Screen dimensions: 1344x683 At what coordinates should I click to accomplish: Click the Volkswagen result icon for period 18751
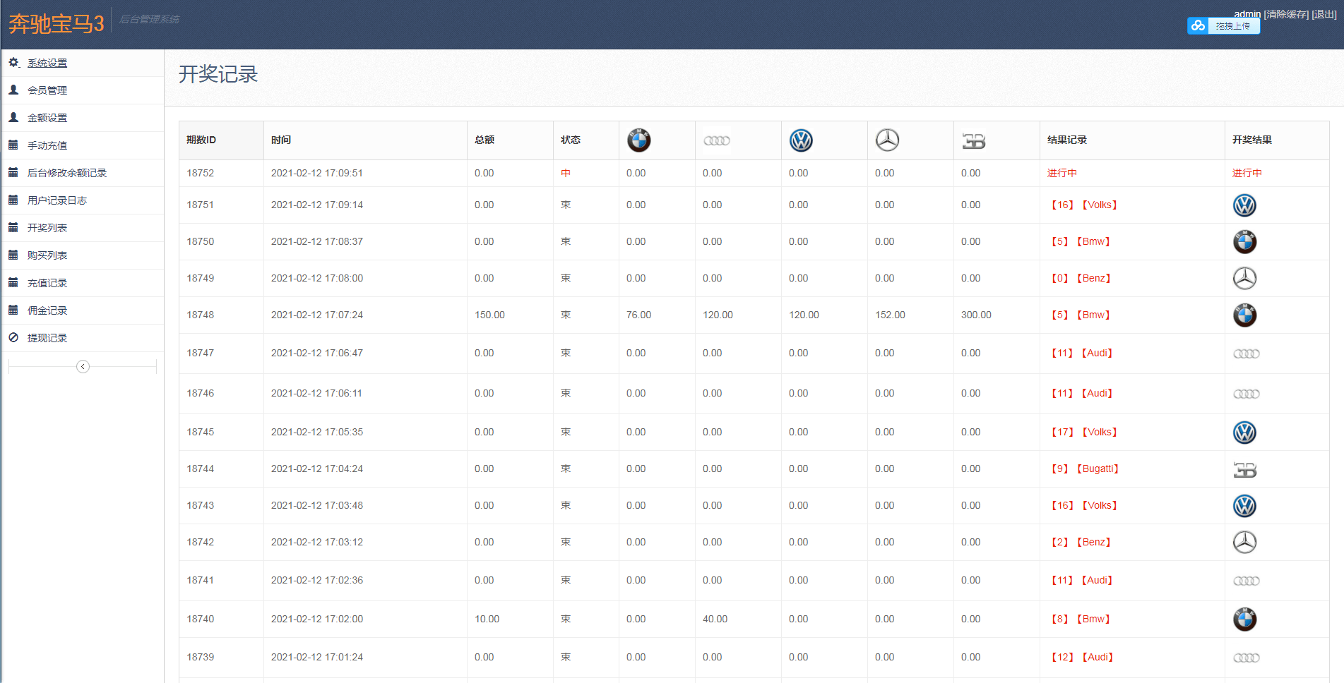(x=1244, y=205)
